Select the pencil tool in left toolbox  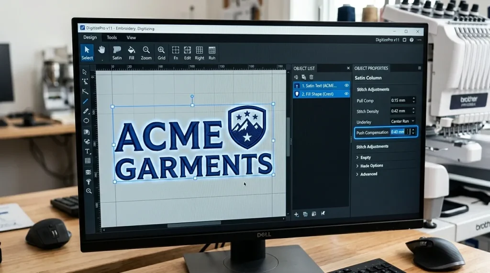86,111
